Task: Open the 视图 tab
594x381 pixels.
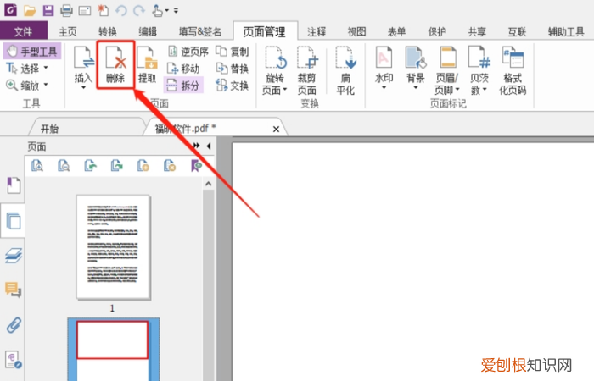Action: 357,32
